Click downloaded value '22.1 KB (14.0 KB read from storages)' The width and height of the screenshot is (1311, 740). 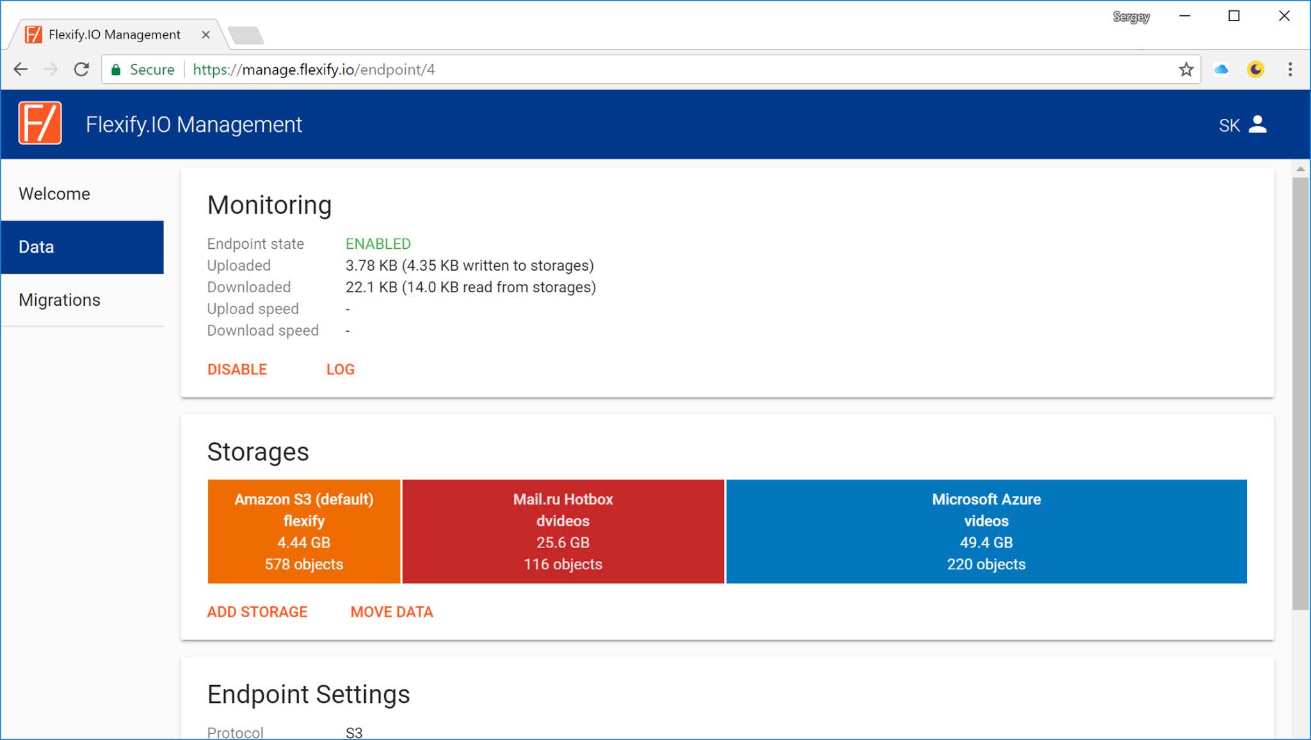tap(471, 287)
